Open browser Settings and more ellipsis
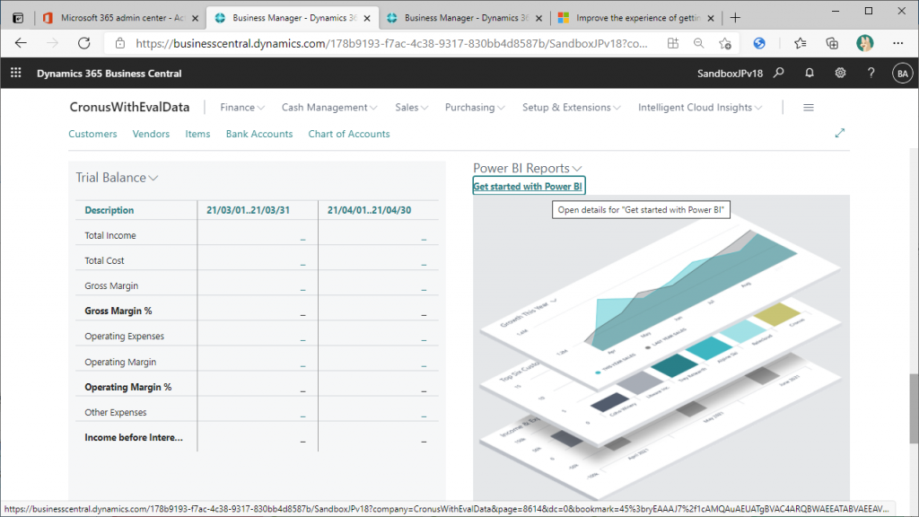Viewport: 919px width, 517px height. [897, 43]
